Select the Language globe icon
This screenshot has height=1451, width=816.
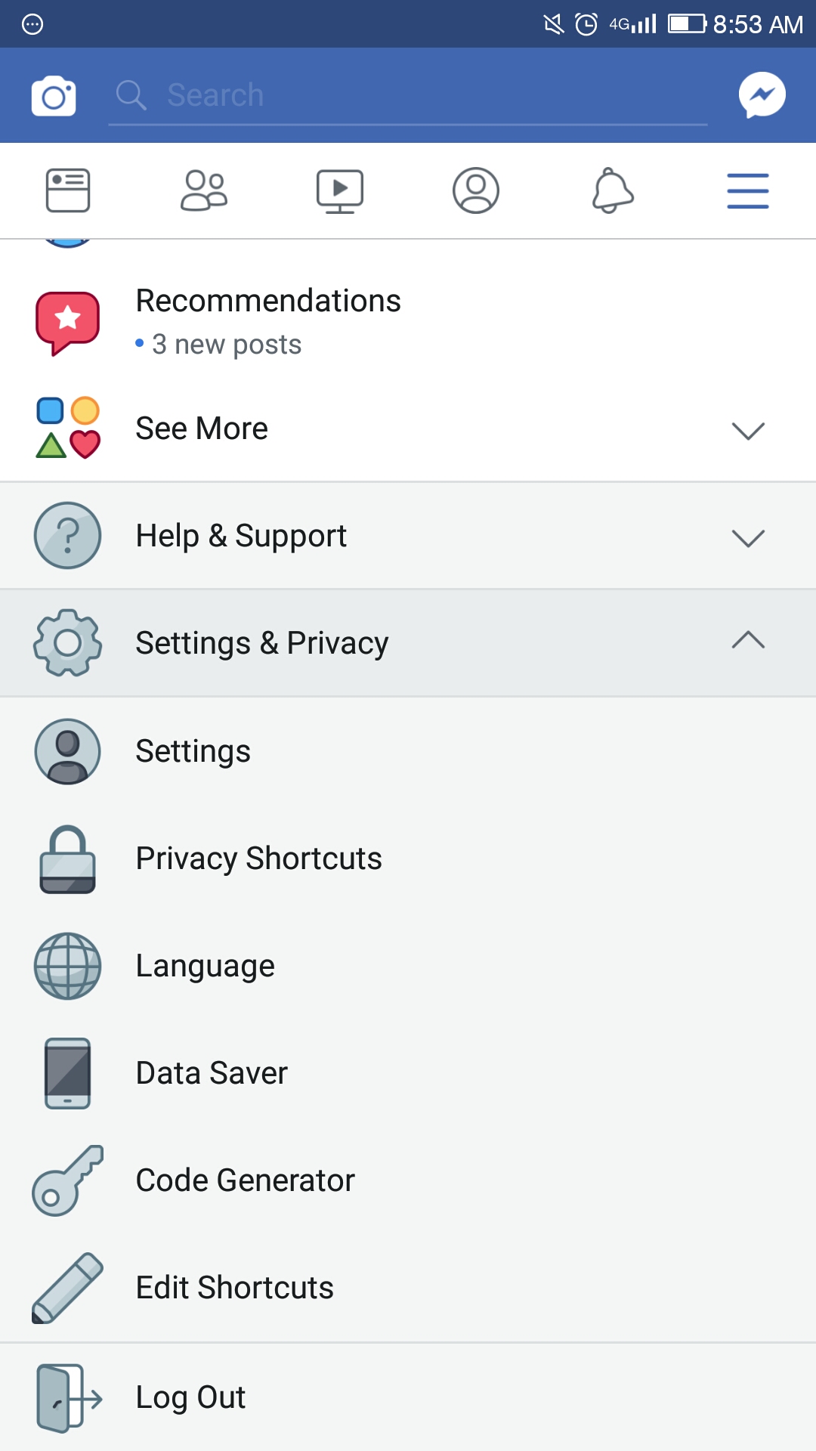point(68,966)
